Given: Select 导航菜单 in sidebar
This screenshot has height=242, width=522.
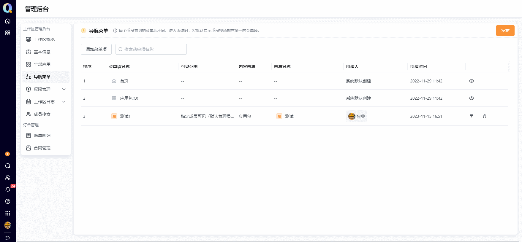Looking at the screenshot, I should point(45,77).
